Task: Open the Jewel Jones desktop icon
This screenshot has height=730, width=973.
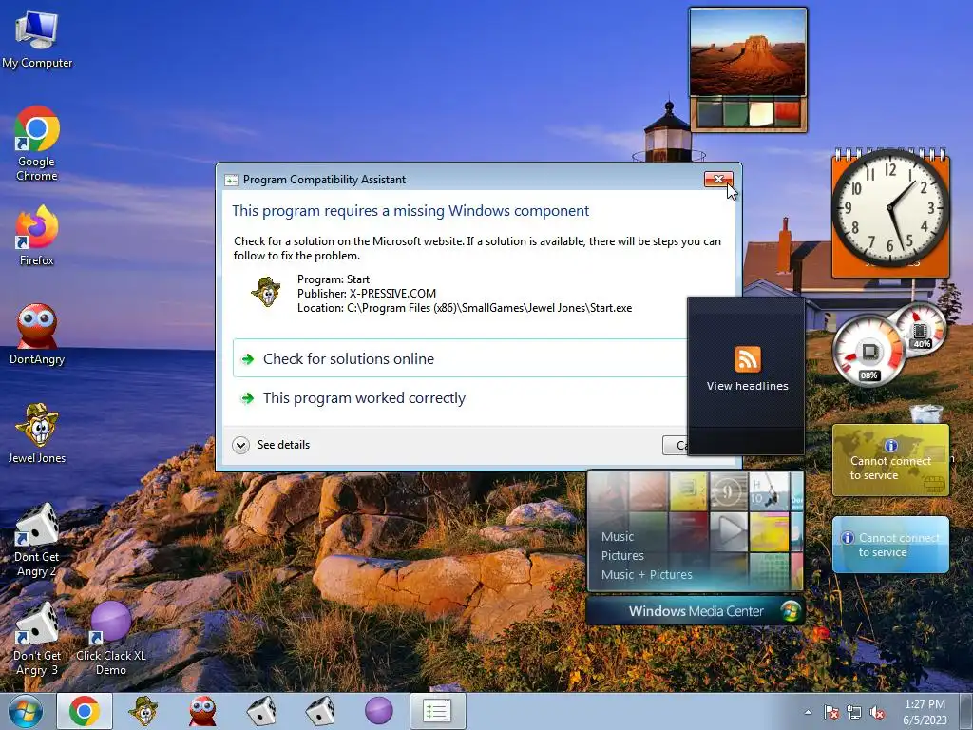Action: click(37, 433)
